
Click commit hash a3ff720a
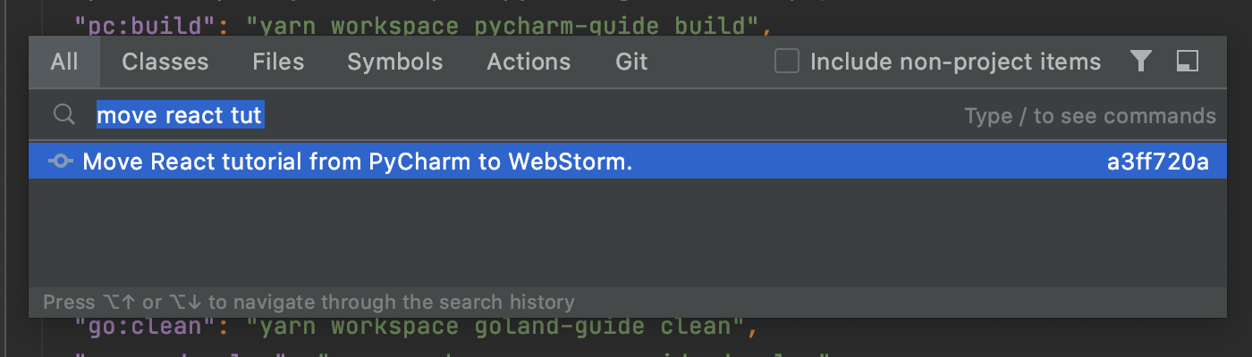[1158, 162]
